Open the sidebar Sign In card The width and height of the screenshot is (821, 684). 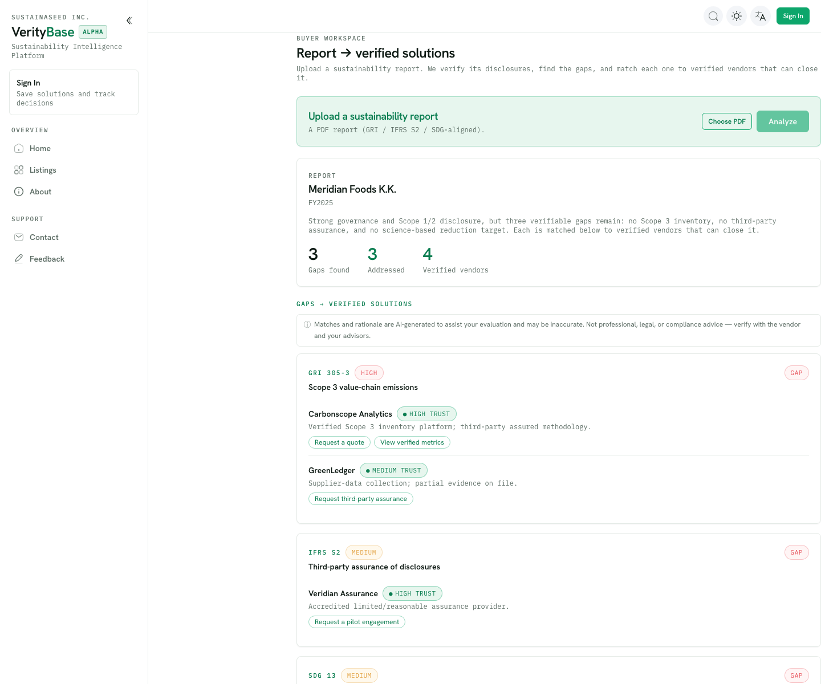coord(74,92)
